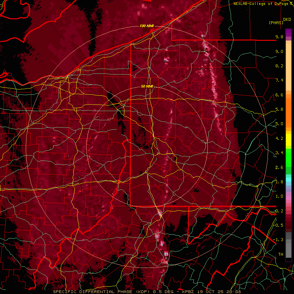Click the DKD units label above the legend
Viewport: 294px width, 294px height.
pyautogui.click(x=287, y=20)
